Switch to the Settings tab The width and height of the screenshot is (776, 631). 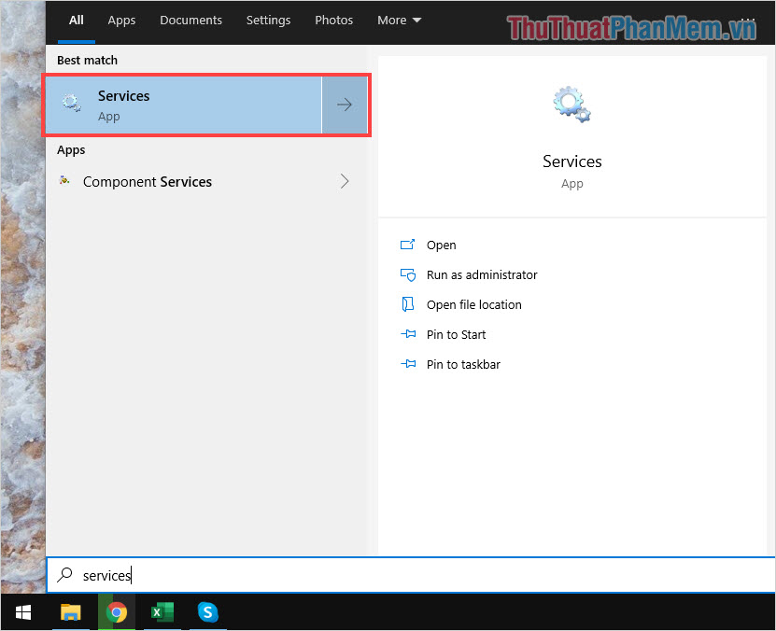click(268, 20)
